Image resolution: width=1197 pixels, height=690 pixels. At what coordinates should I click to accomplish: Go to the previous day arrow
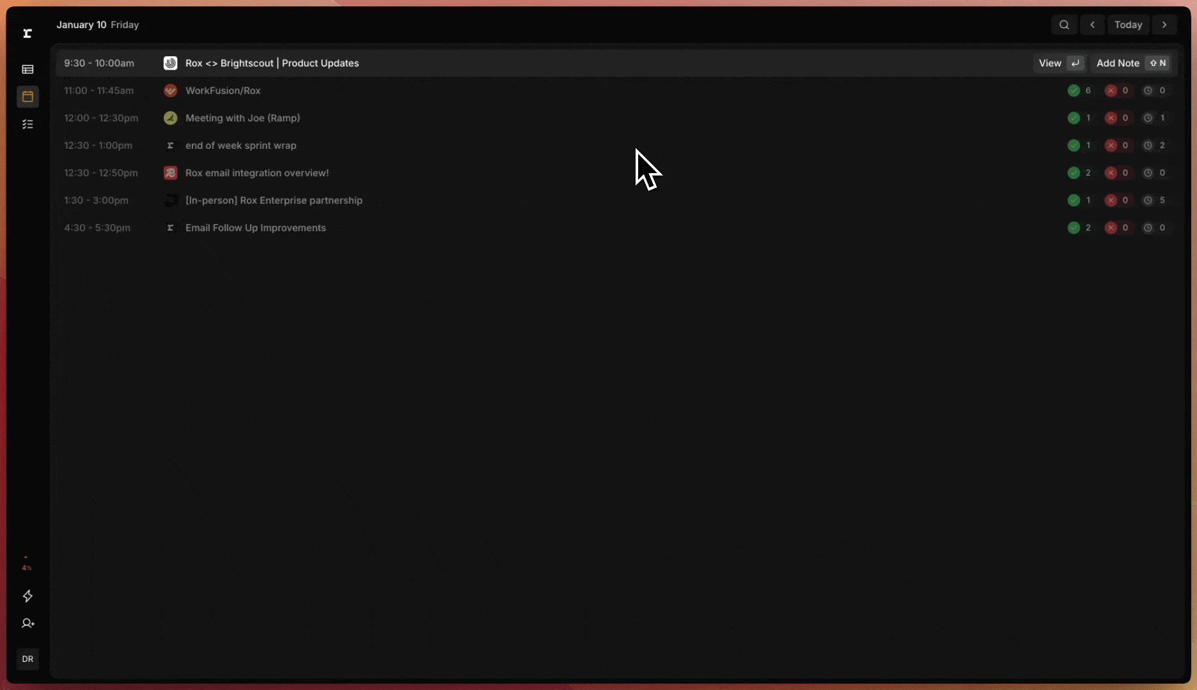pyautogui.click(x=1093, y=25)
